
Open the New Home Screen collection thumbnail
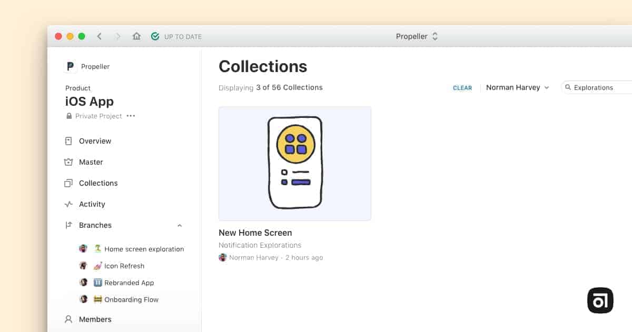[x=295, y=164]
